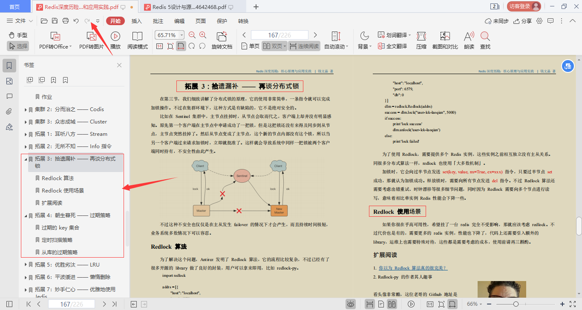This screenshot has height=310, width=582.
Task: Click the print icon in quick toolbar
Action: (x=66, y=21)
